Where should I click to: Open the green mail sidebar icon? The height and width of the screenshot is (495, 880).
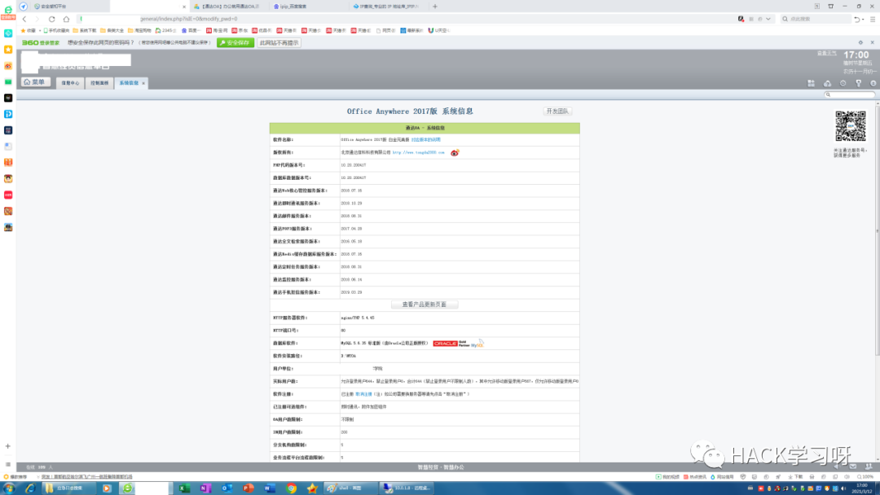pyautogui.click(x=8, y=82)
